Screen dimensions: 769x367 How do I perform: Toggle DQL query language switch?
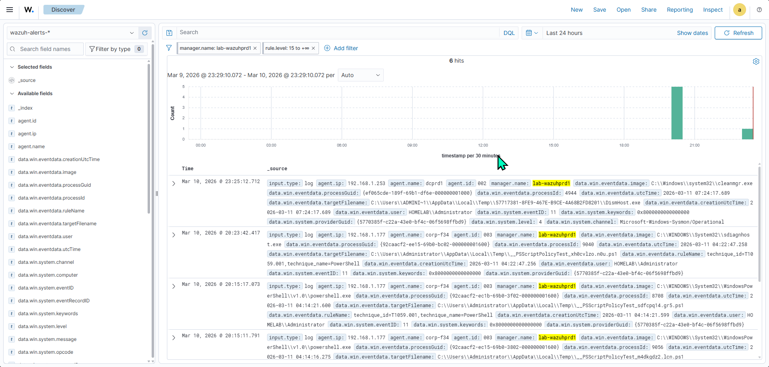coord(509,33)
